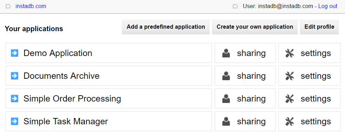Image resolution: width=345 pixels, height=139 pixels.
Task: Click the person icon for Simple Order Processing sharing
Action: click(x=226, y=99)
